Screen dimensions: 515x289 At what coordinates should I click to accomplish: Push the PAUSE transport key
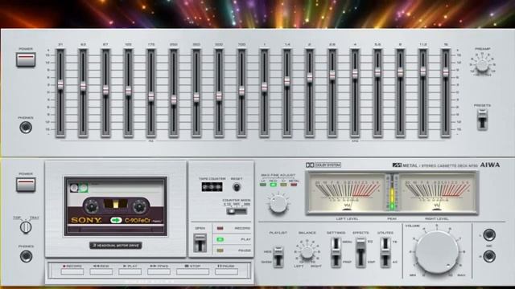227,271
